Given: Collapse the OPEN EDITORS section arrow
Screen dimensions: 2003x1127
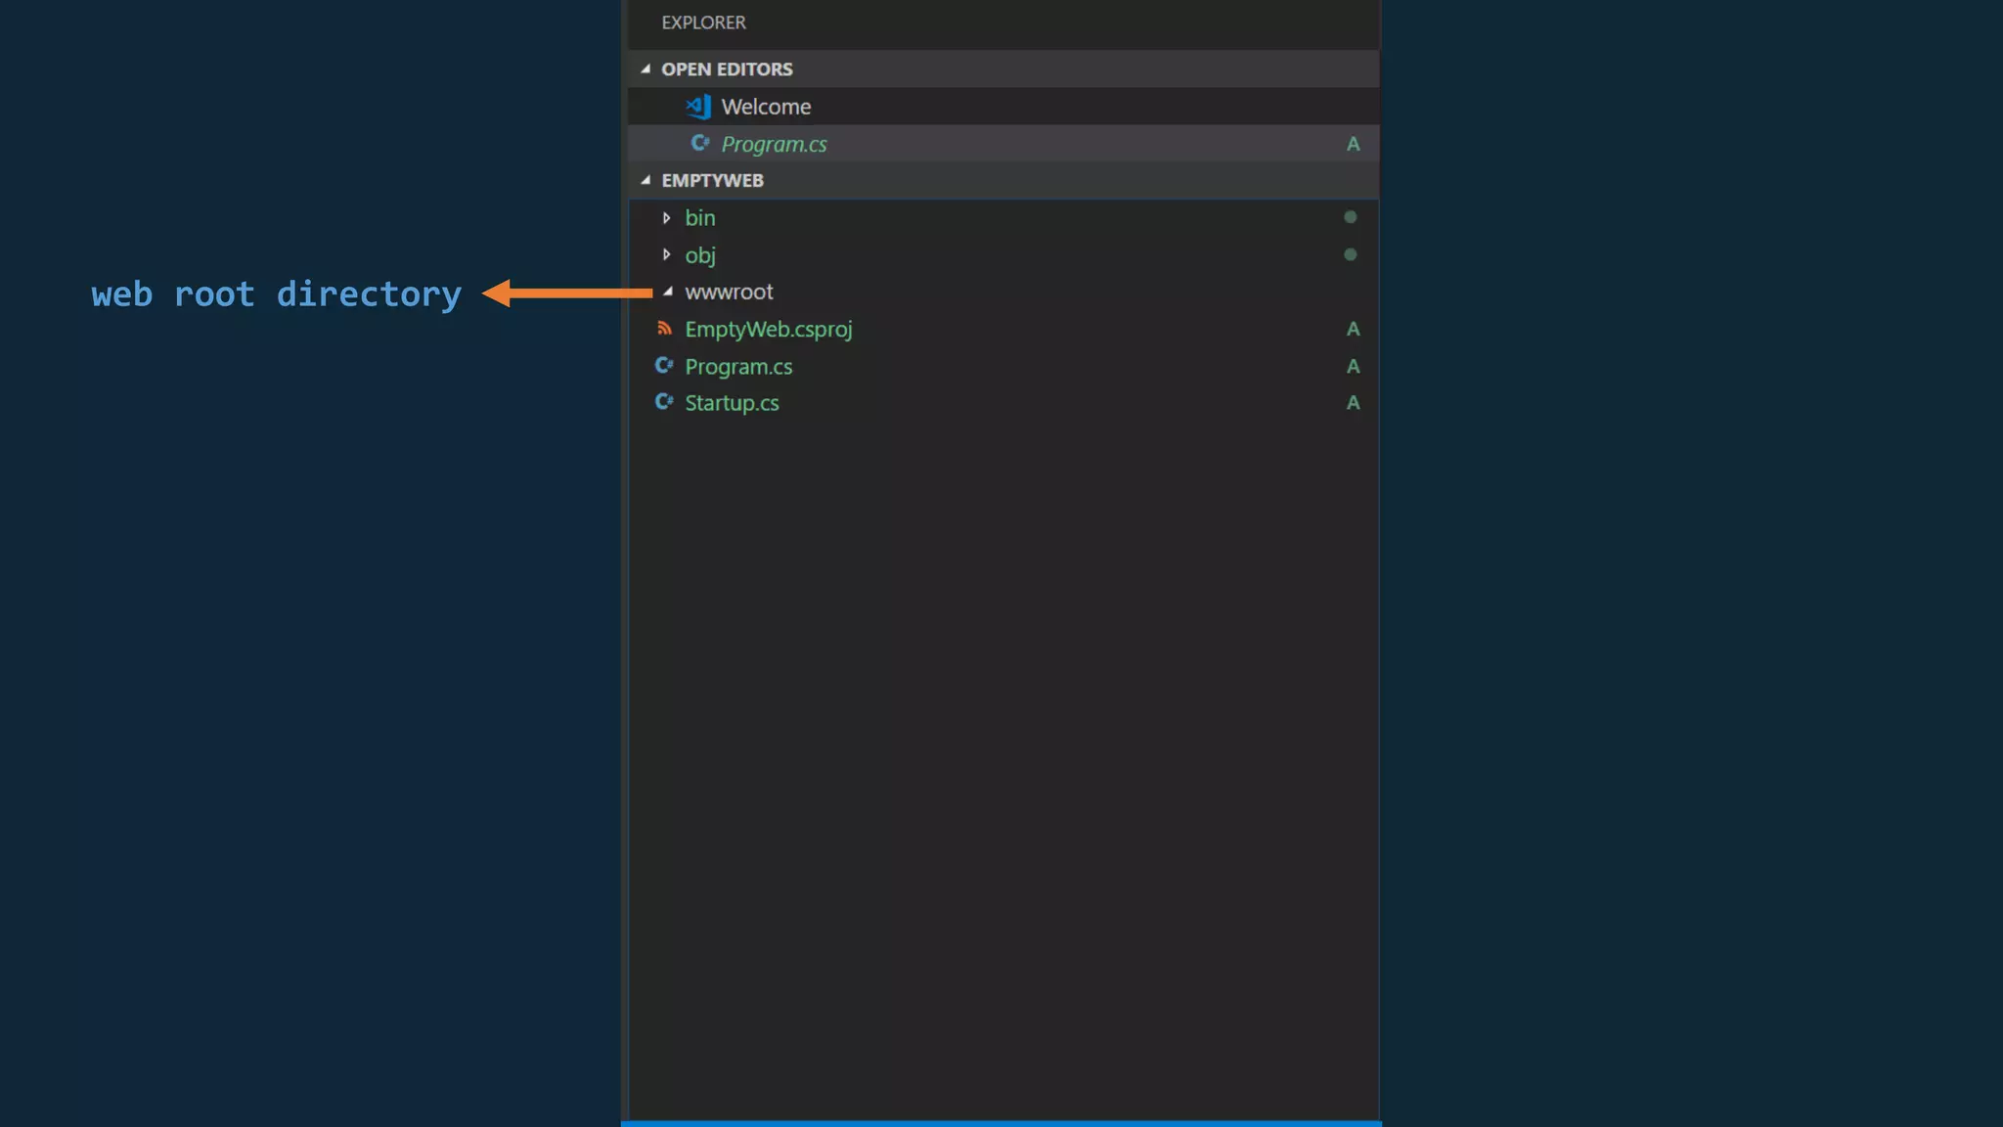Looking at the screenshot, I should click(645, 69).
